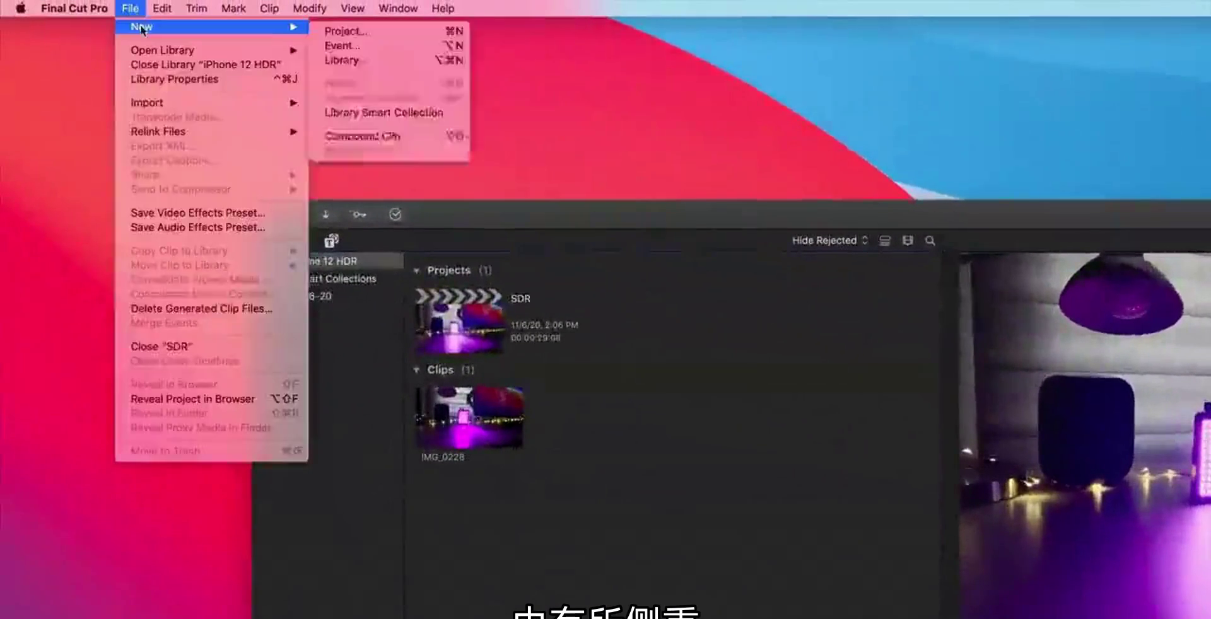Collapse the Clips section
Viewport: 1211px width, 619px height.
pyautogui.click(x=416, y=370)
